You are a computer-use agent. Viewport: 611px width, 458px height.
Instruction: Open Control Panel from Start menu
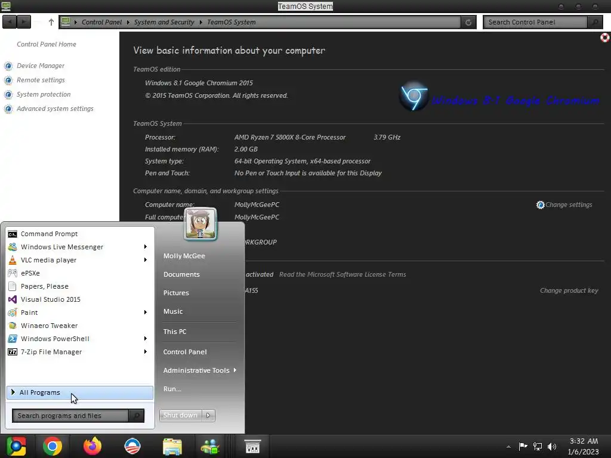[x=185, y=352]
